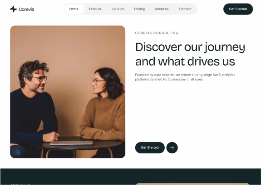Click the hero Get Started button
The height and width of the screenshot is (185, 261).
(x=150, y=147)
